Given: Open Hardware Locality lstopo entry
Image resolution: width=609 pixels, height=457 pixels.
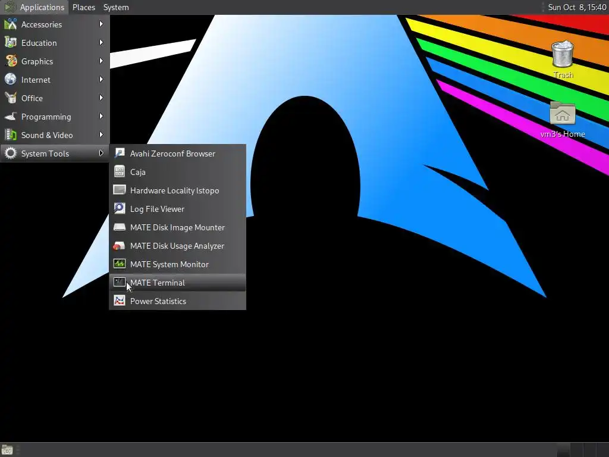Looking at the screenshot, I should click(x=177, y=190).
